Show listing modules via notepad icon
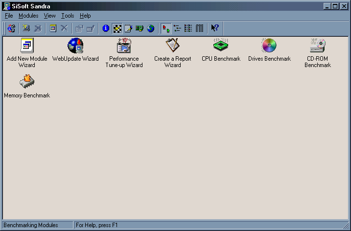Viewport: 351px width, 231px height. 128,28
